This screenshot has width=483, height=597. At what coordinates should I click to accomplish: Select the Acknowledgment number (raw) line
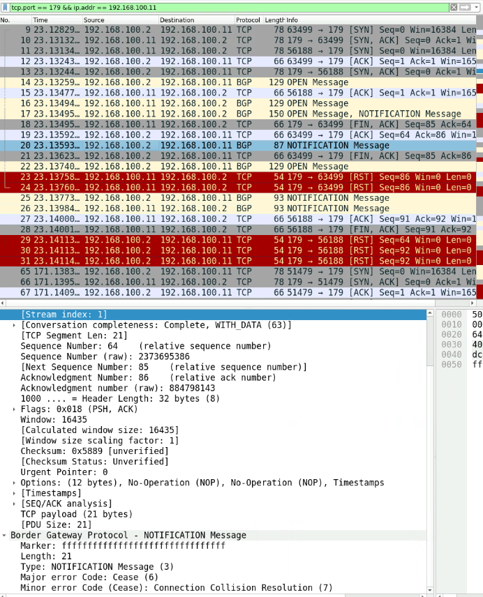pyautogui.click(x=213, y=388)
